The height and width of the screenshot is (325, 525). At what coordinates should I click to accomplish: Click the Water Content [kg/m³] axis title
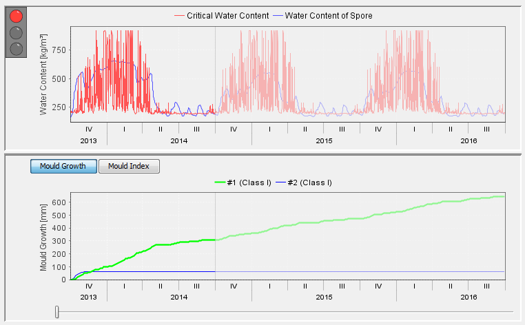43,76
